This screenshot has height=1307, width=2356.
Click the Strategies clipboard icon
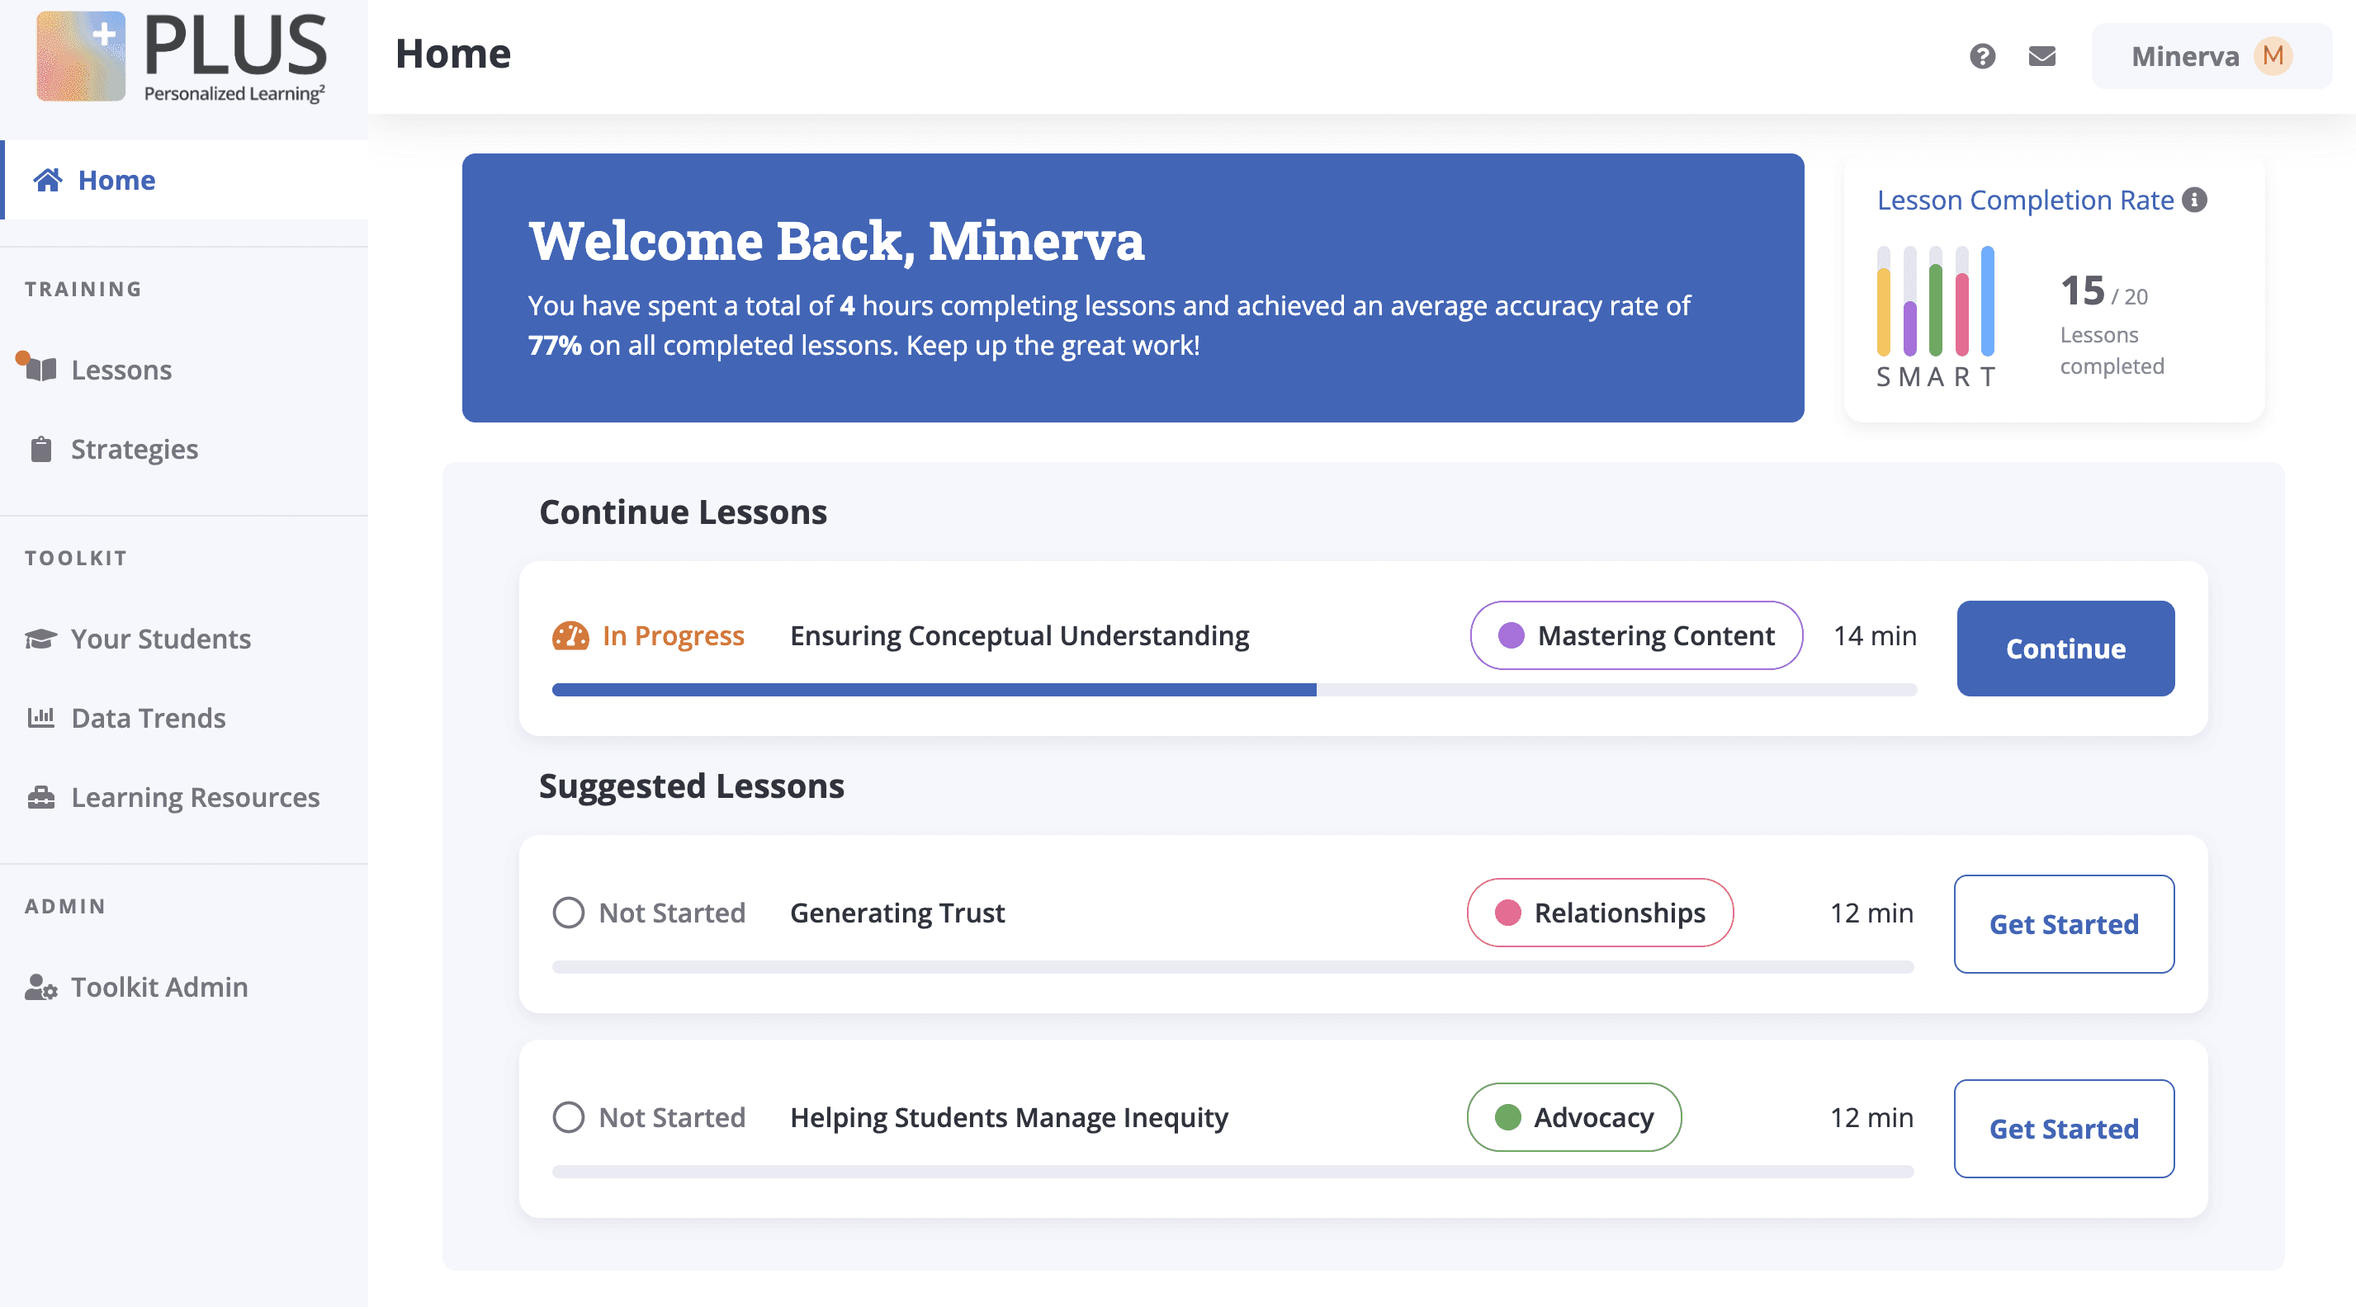40,449
